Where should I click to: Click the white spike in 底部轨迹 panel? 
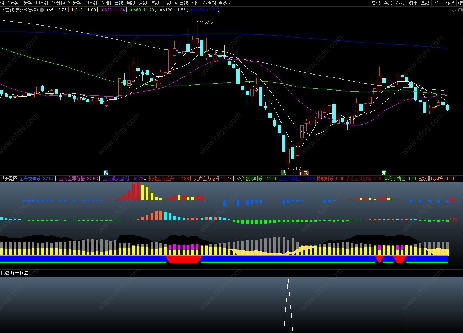coord(288,305)
